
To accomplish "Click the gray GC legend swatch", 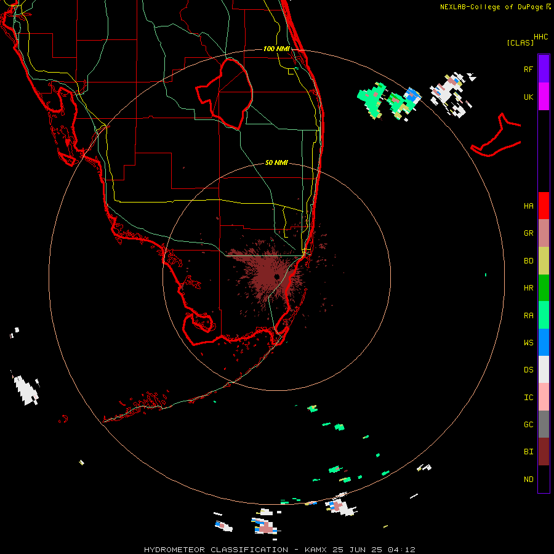I will (544, 424).
